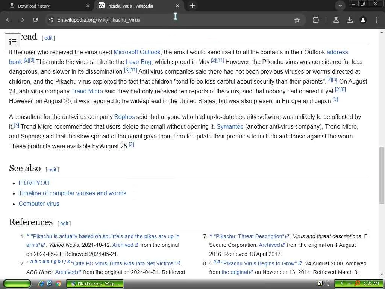Jump to citation [5] after Trend Micro sentence
Screen dimensions: 385x289
point(343,90)
